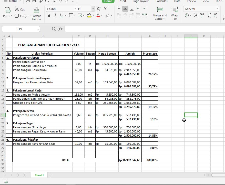Open file using the folder icon

coord(28,1)
